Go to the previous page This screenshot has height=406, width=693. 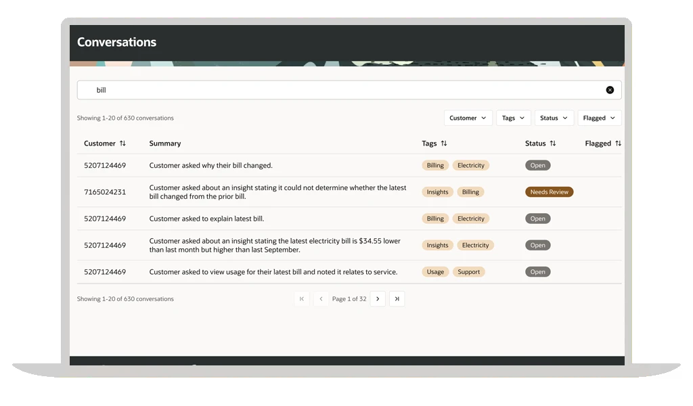[321, 299]
